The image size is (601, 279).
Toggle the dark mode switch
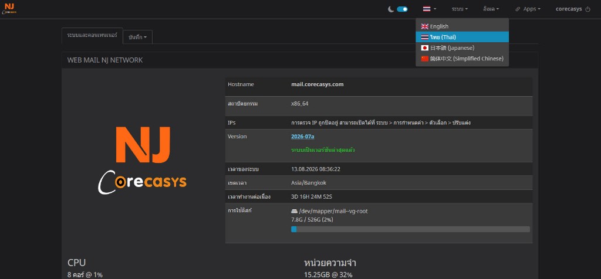(x=402, y=9)
